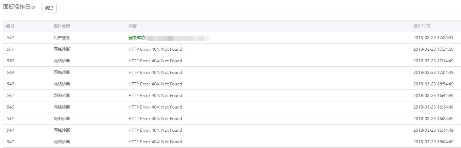Click the 详情 column header
Image resolution: width=461 pixels, height=148 pixels.
(x=133, y=26)
